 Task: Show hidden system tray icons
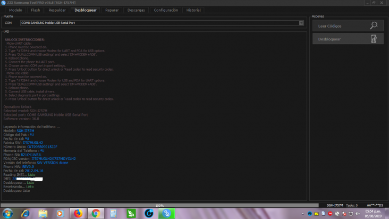(303, 214)
